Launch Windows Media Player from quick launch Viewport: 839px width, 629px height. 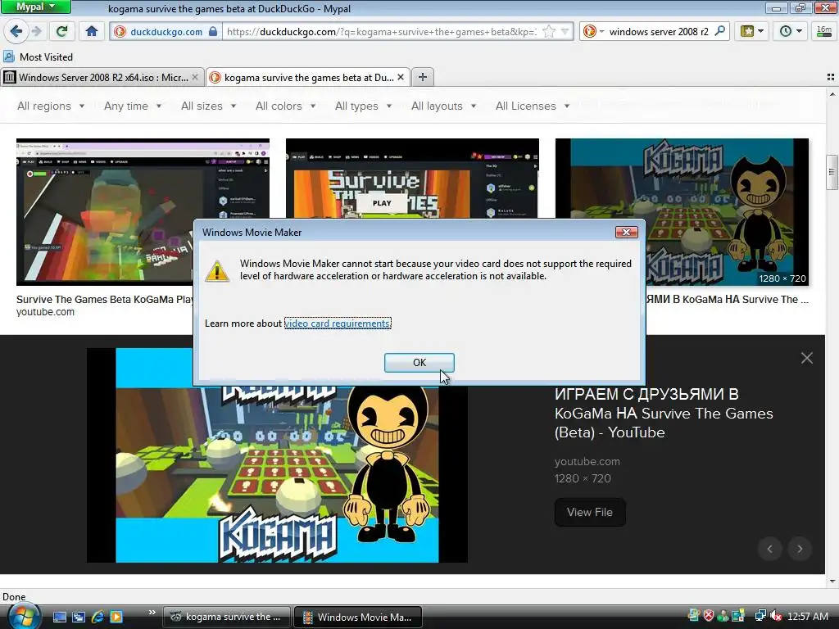[x=116, y=617]
